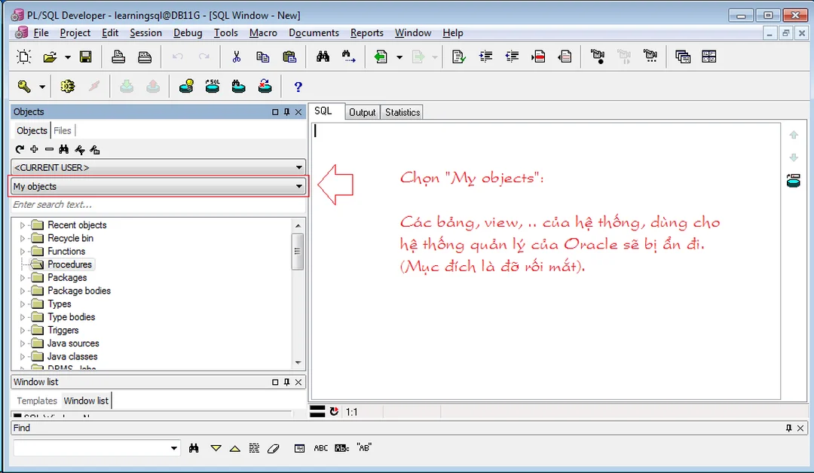Expand the Recent objects folder
Image resolution: width=814 pixels, height=473 pixels.
coord(22,225)
